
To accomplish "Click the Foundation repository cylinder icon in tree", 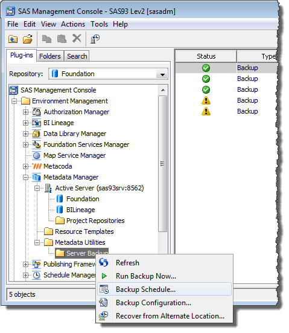I will (x=60, y=199).
